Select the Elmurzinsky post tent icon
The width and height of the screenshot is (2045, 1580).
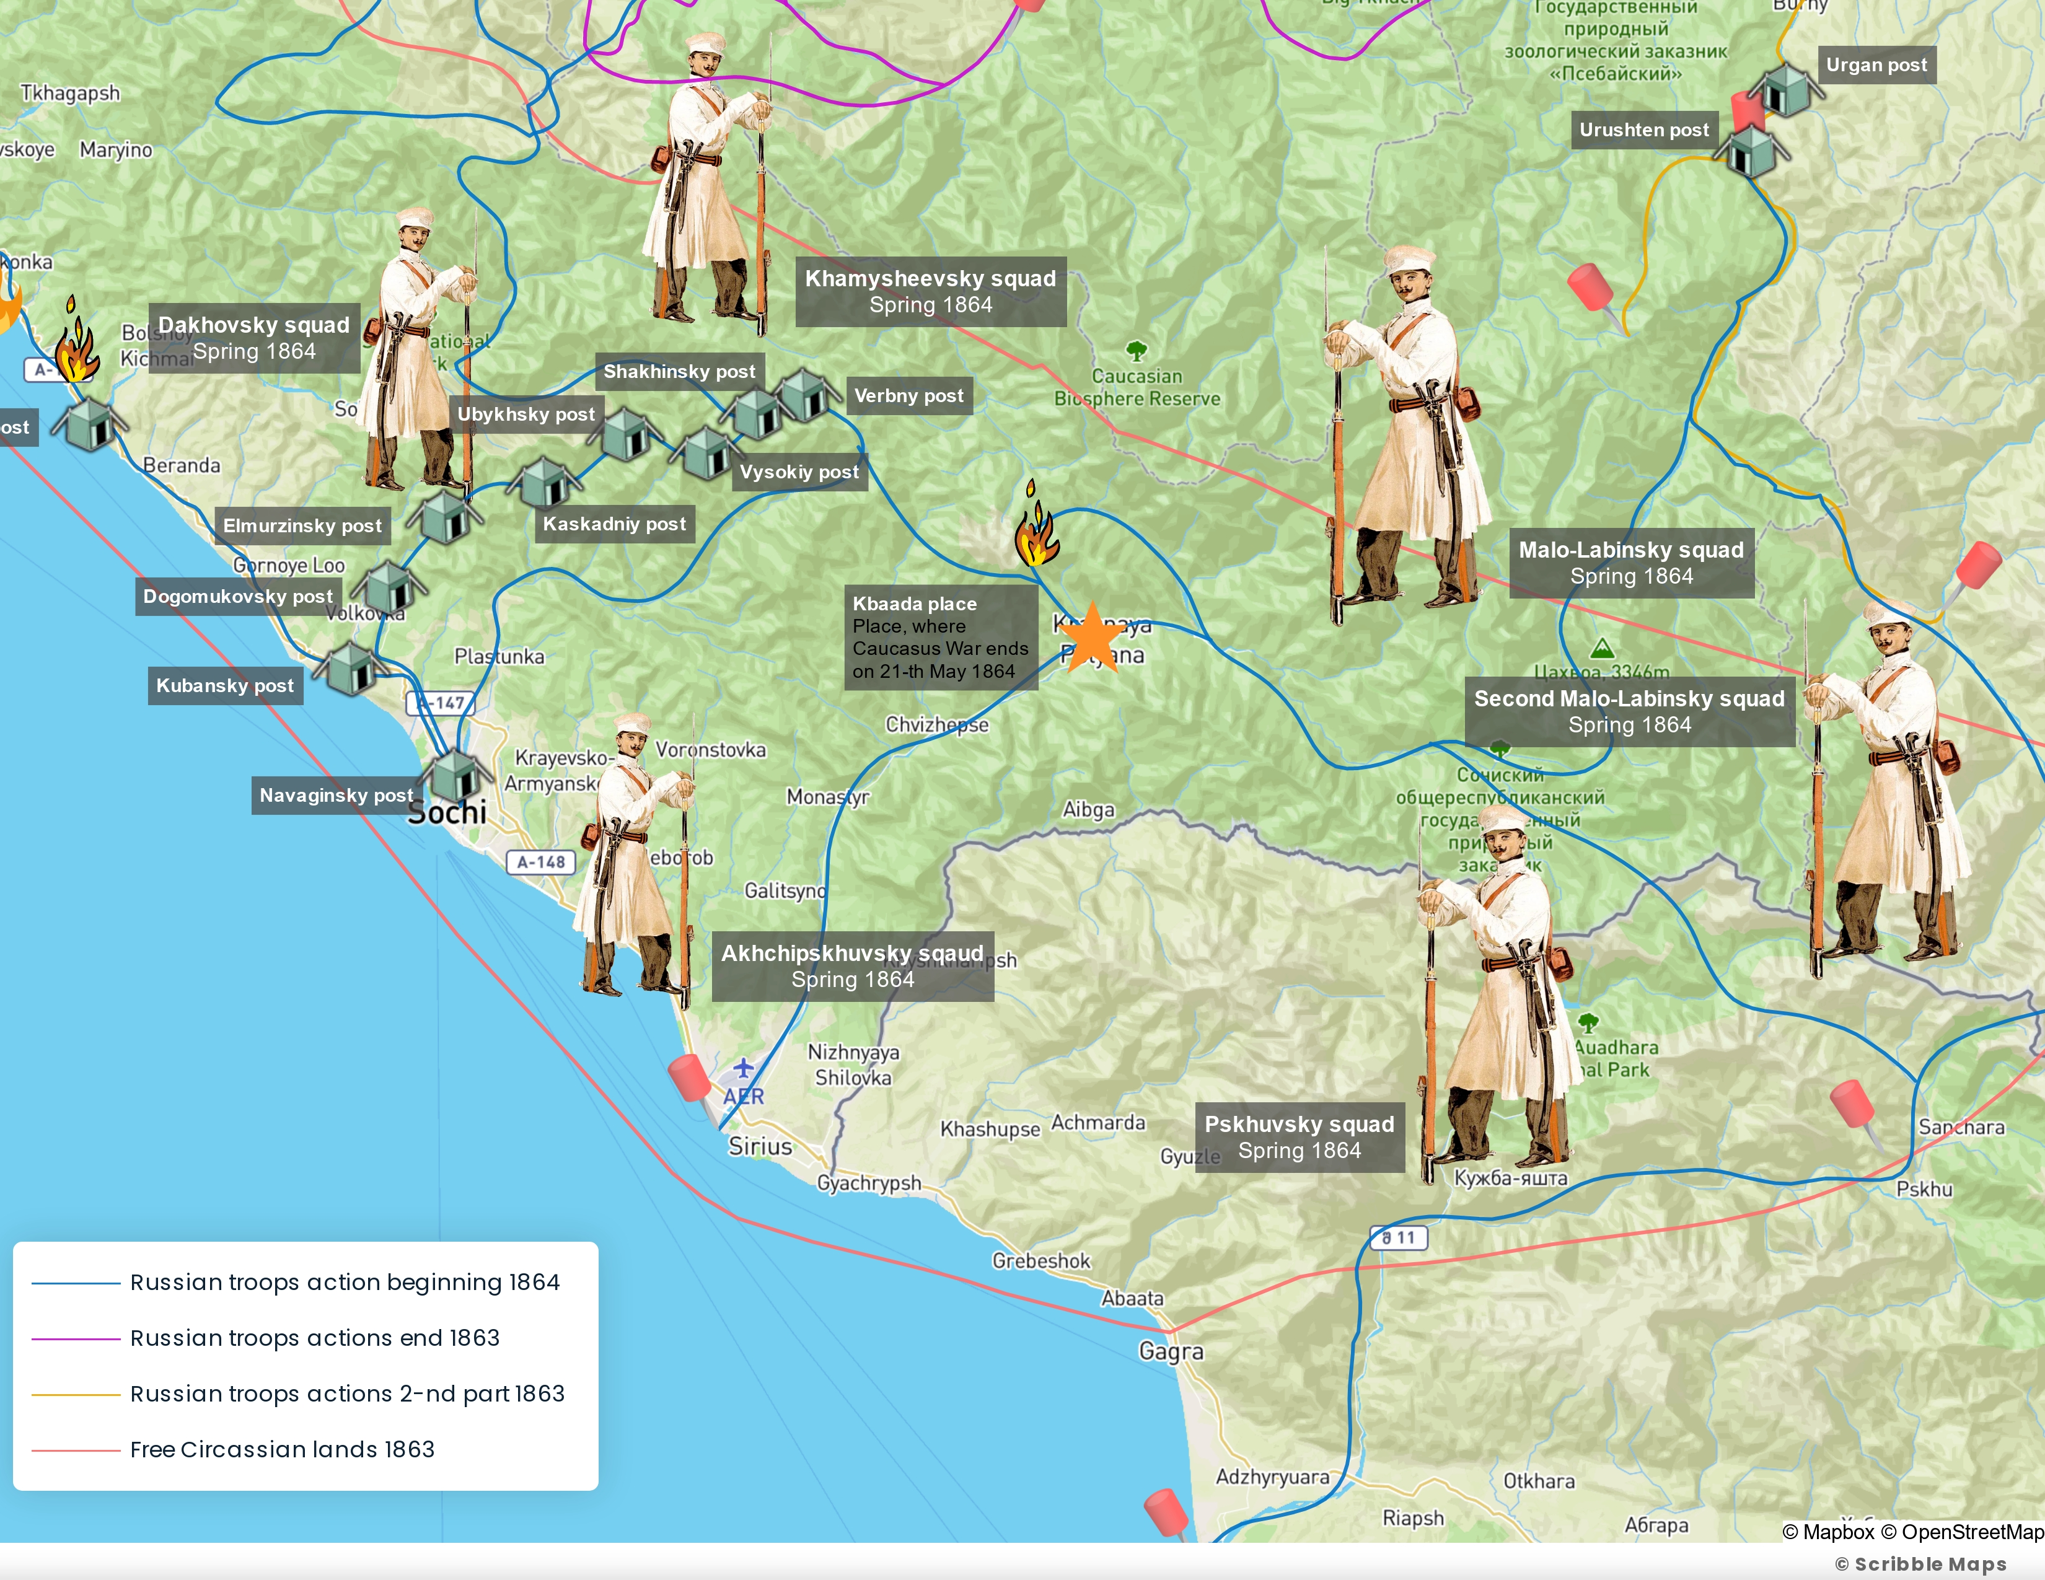point(446,517)
